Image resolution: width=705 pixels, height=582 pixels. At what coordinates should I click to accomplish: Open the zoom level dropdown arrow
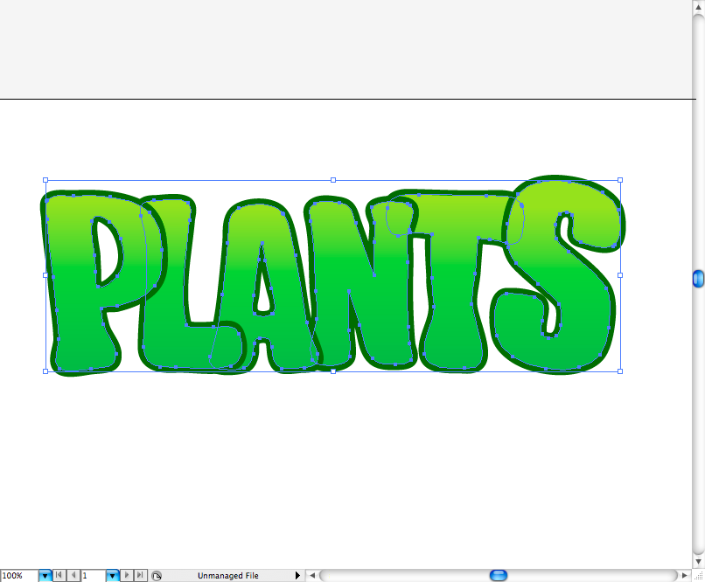point(45,576)
